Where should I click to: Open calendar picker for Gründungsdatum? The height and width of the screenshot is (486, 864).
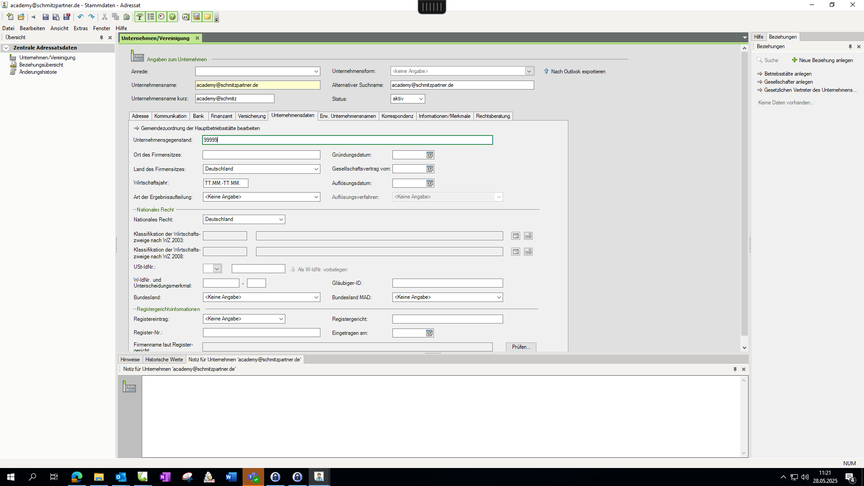[x=430, y=155]
